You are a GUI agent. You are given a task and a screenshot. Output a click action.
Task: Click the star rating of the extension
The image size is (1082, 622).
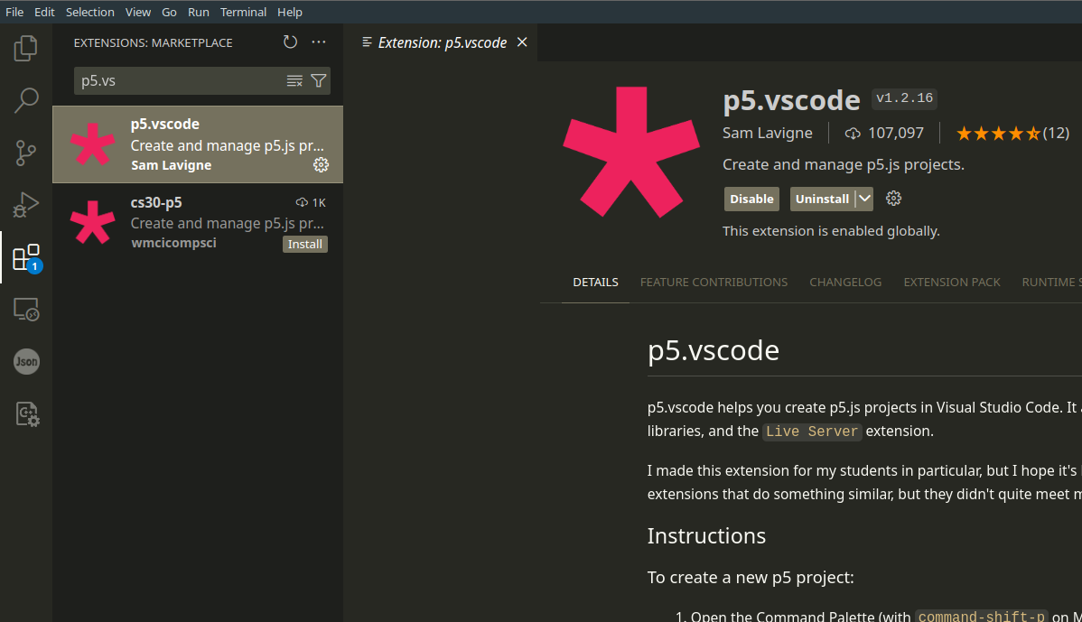[998, 134]
